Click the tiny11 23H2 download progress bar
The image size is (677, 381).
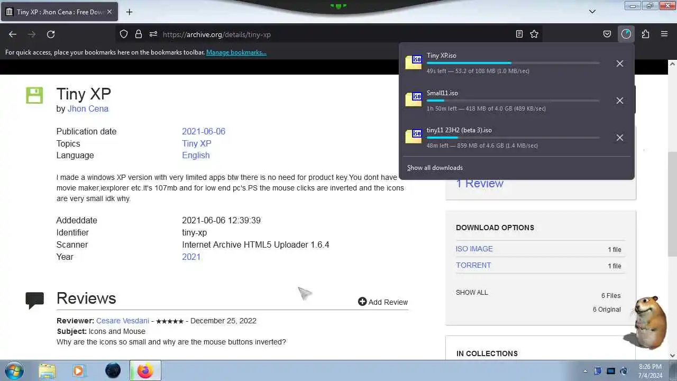[x=513, y=138]
